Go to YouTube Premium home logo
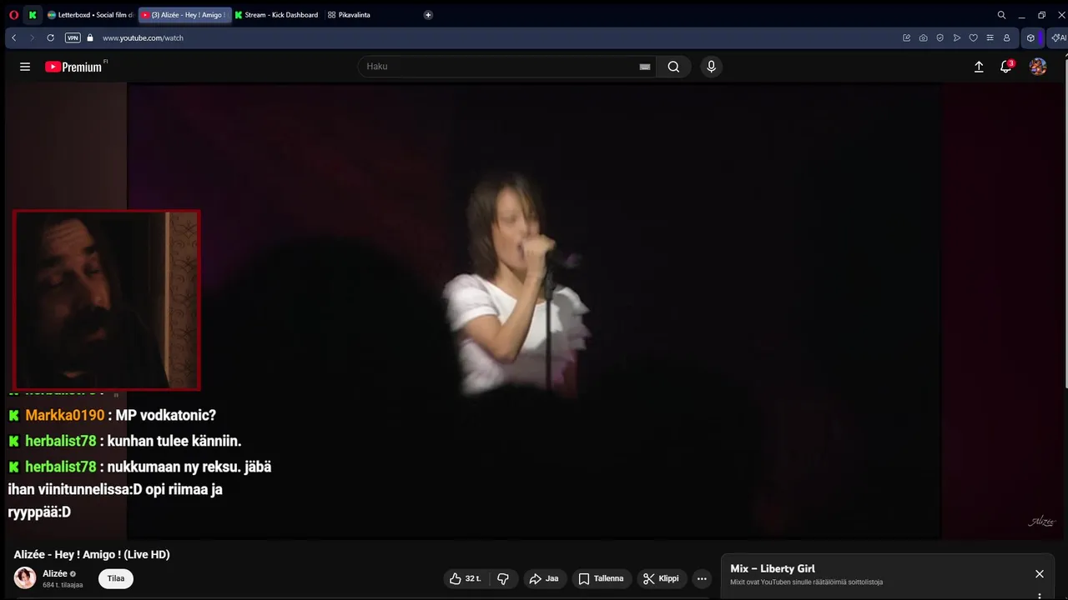The image size is (1068, 600). (74, 67)
